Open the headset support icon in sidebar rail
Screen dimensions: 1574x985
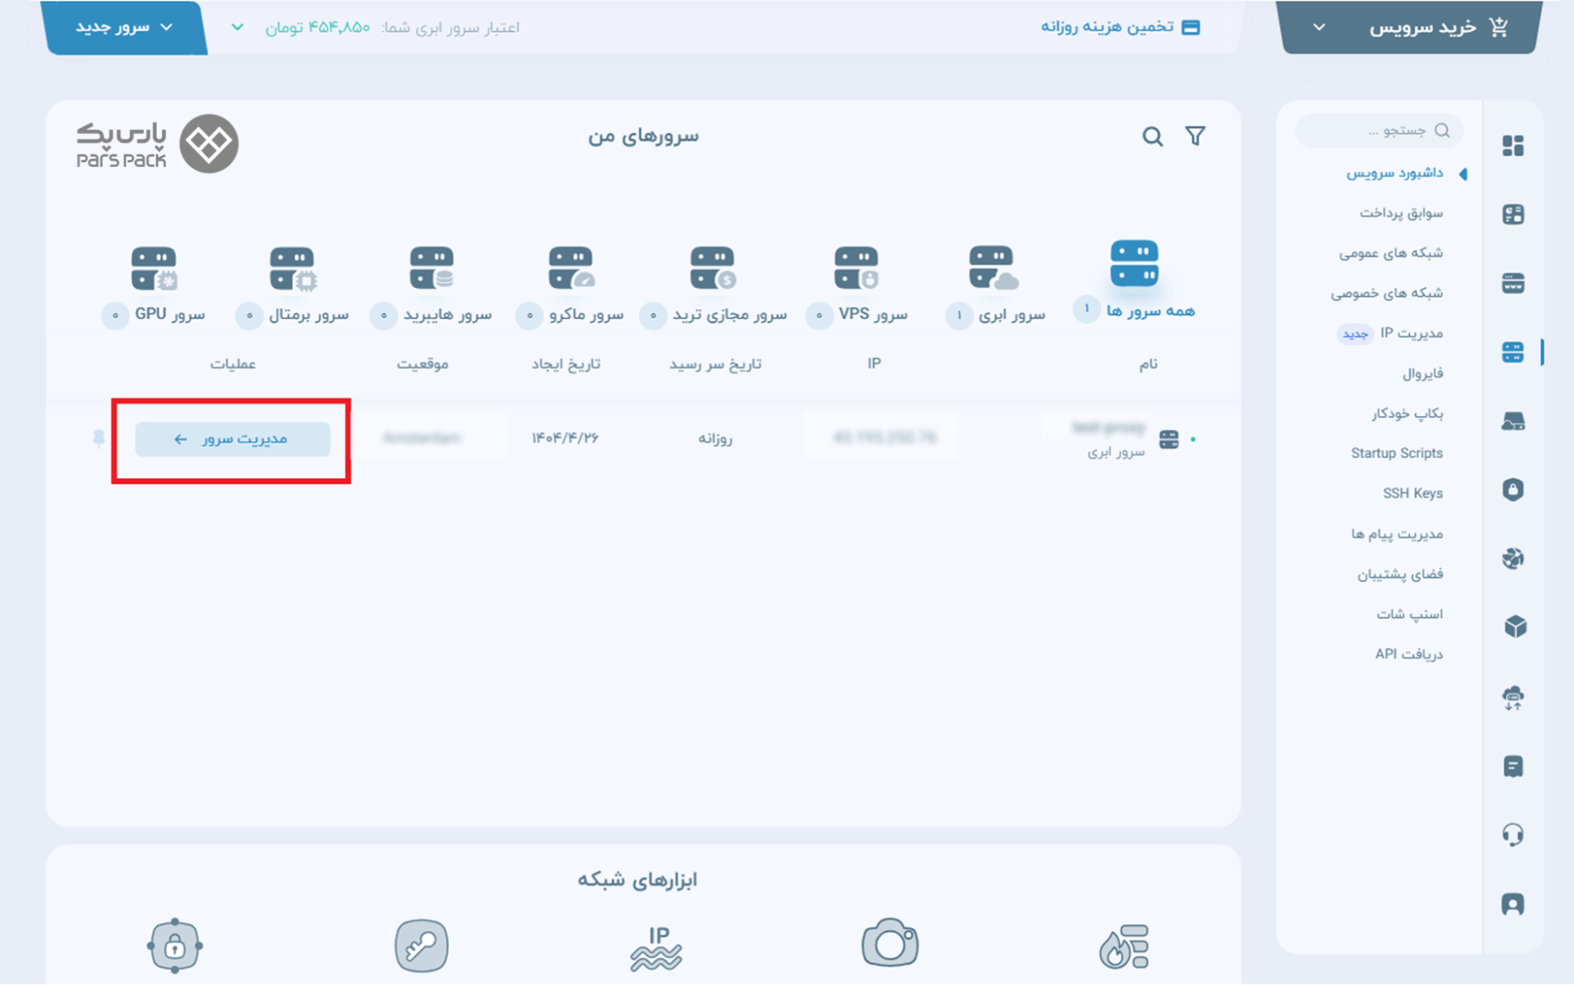pos(1513,835)
